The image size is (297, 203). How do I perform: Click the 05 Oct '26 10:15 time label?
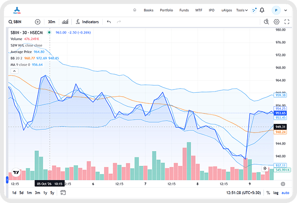[x=50, y=184]
